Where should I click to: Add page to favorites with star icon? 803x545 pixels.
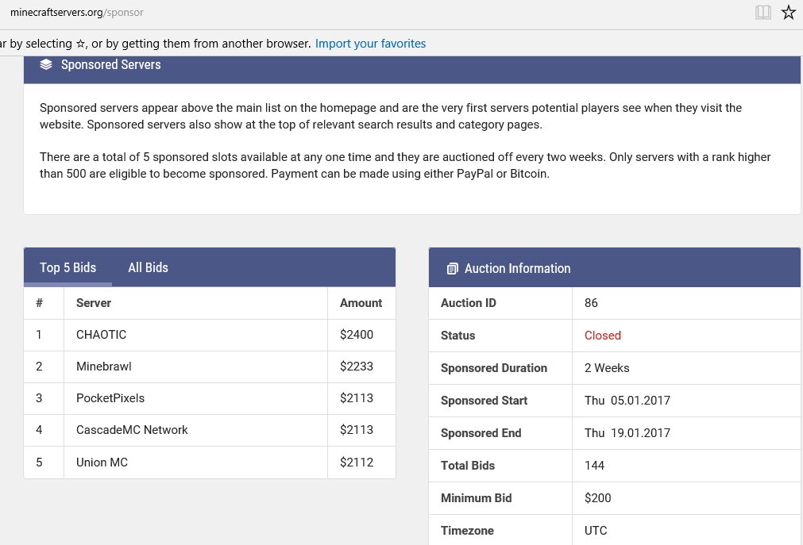click(788, 13)
